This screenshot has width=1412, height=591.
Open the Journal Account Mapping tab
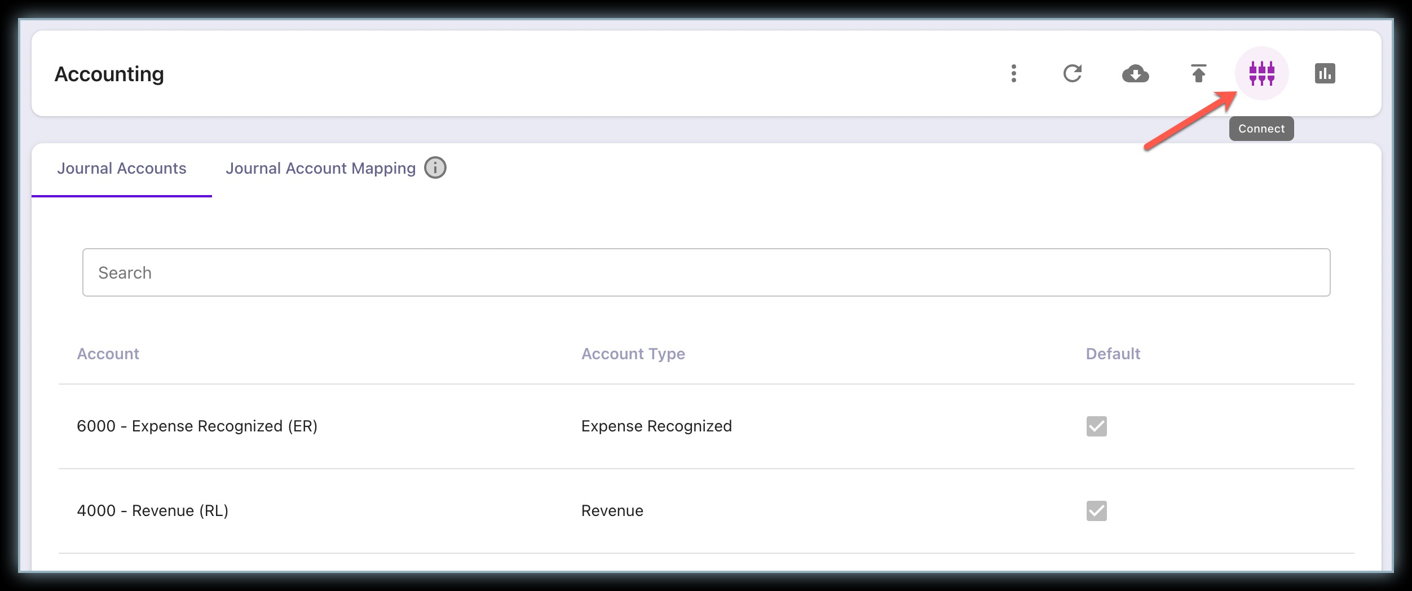coord(320,168)
